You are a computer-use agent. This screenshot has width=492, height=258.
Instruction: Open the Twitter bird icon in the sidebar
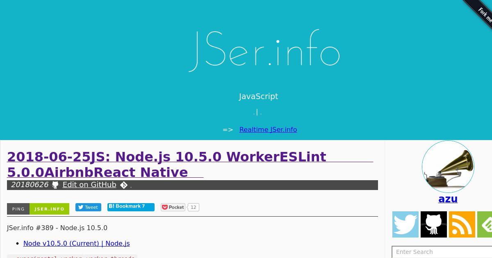(x=405, y=224)
